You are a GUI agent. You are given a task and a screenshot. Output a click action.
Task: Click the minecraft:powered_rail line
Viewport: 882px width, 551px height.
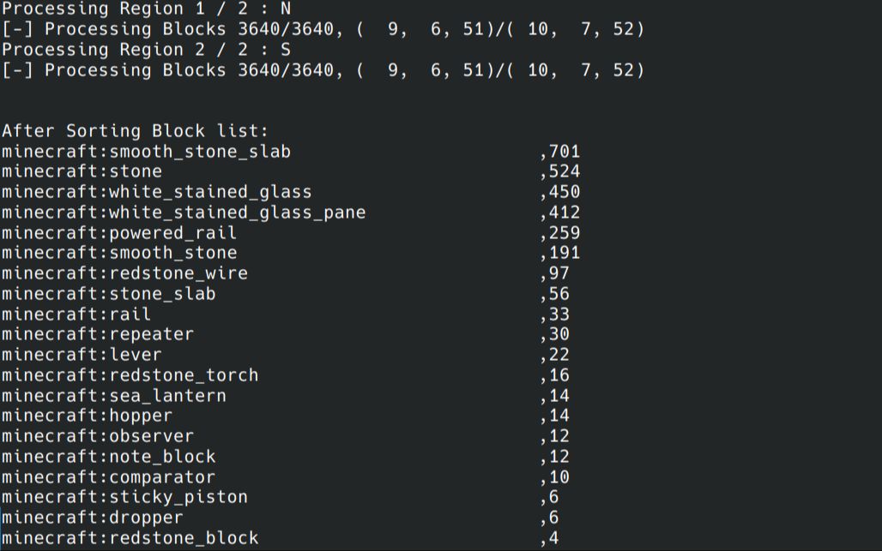click(x=118, y=233)
